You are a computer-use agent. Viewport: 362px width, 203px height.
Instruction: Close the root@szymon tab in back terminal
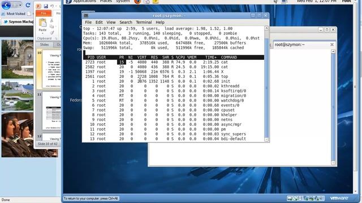point(332,45)
